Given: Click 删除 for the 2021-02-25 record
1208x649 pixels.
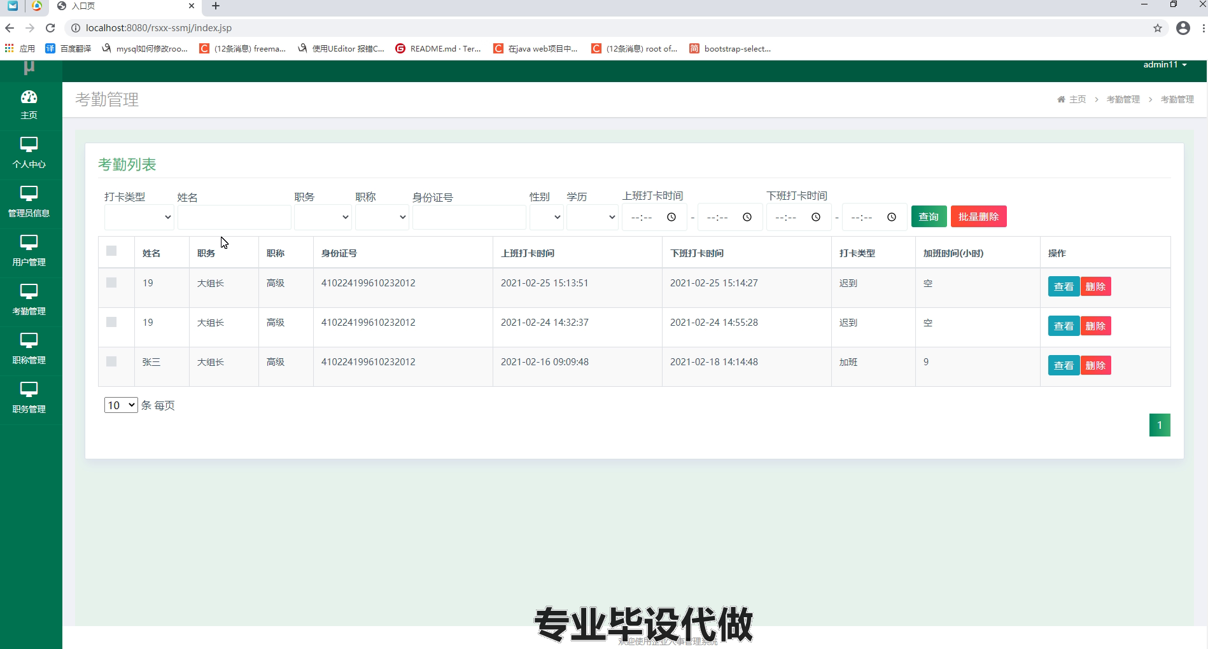Looking at the screenshot, I should click(x=1095, y=287).
